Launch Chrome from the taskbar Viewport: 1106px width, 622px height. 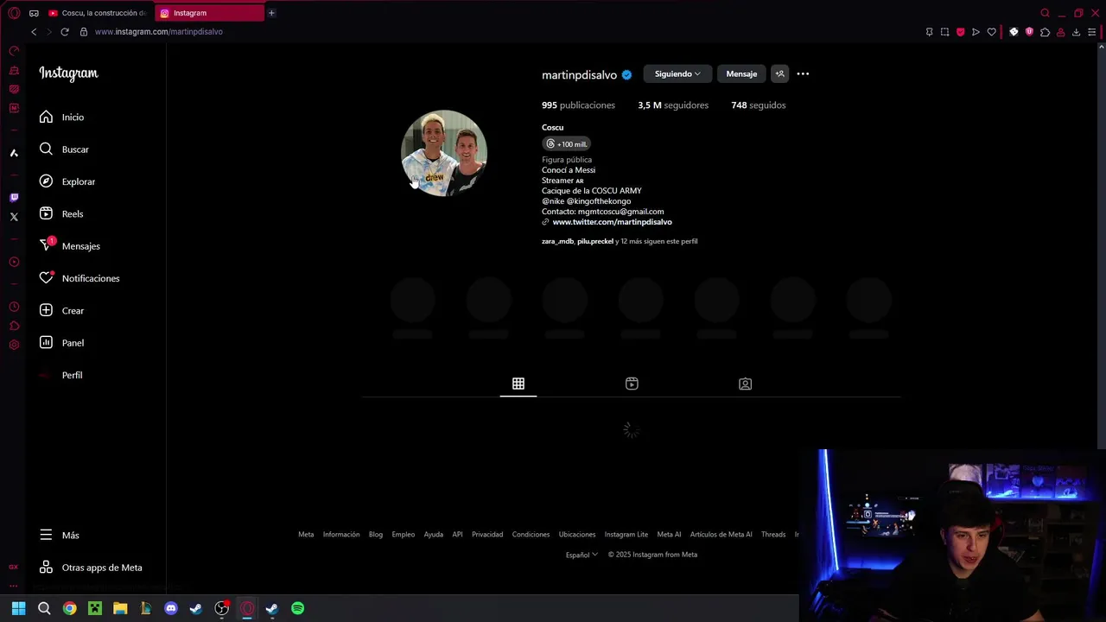click(69, 608)
